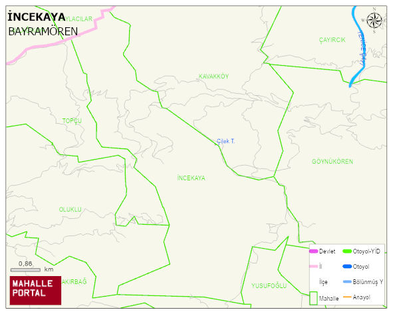Select the green İNCEKAYA label at map center
This screenshot has height=314, width=393.
(192, 178)
